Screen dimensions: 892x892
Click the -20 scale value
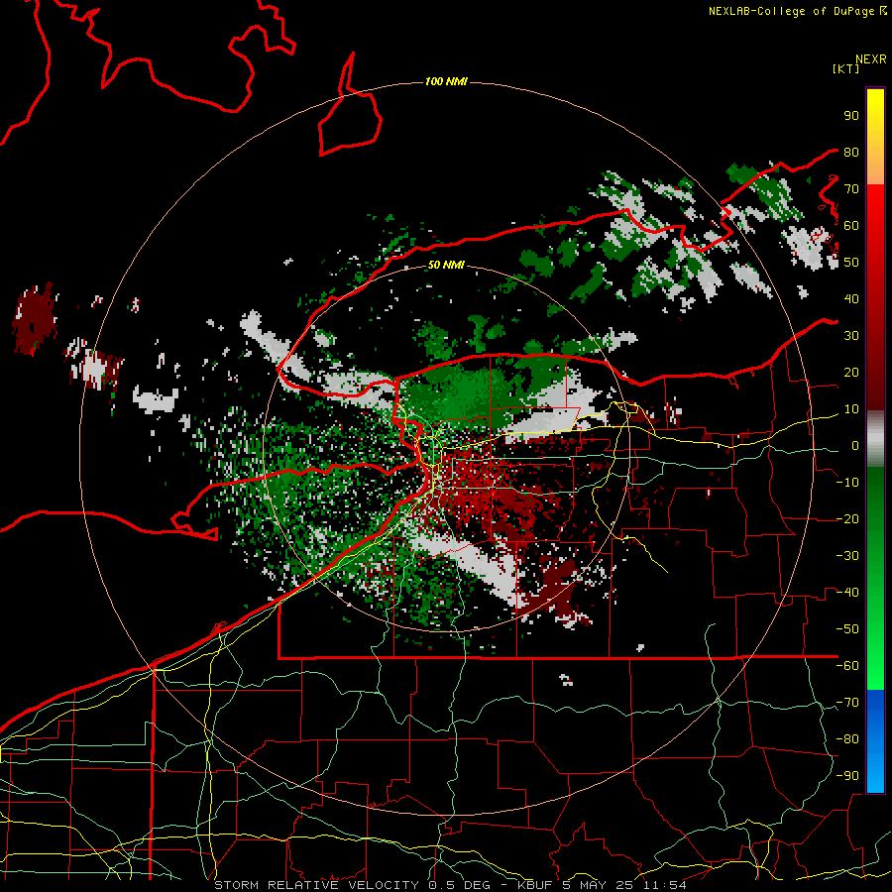[x=847, y=518]
